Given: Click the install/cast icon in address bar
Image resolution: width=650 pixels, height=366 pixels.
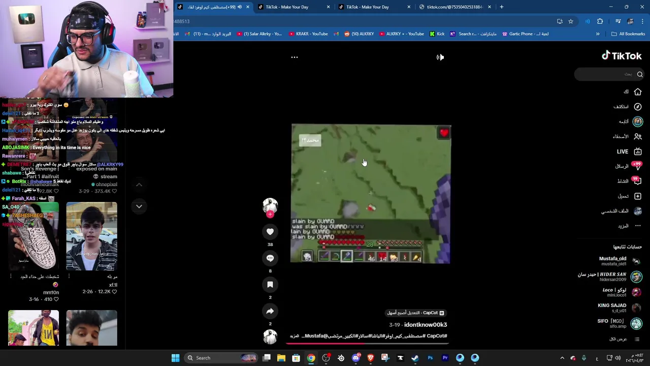Looking at the screenshot, I should click(x=560, y=21).
